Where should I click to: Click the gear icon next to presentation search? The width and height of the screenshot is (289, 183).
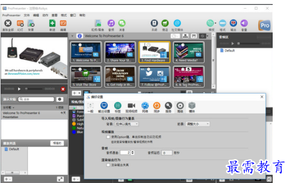[60, 99]
